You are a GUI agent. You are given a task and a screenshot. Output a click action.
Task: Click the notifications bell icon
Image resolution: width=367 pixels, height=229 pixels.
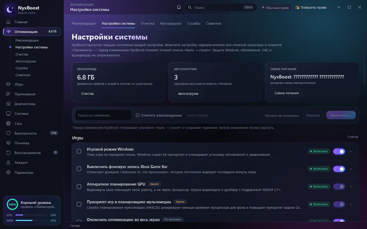[179, 7]
